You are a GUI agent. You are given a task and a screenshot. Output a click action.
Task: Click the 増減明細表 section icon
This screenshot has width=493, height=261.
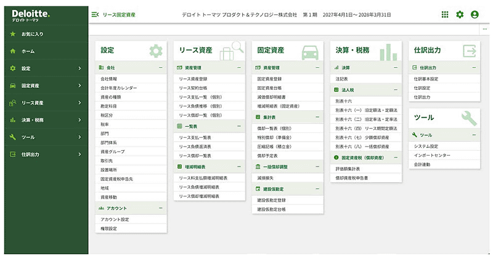point(179,167)
